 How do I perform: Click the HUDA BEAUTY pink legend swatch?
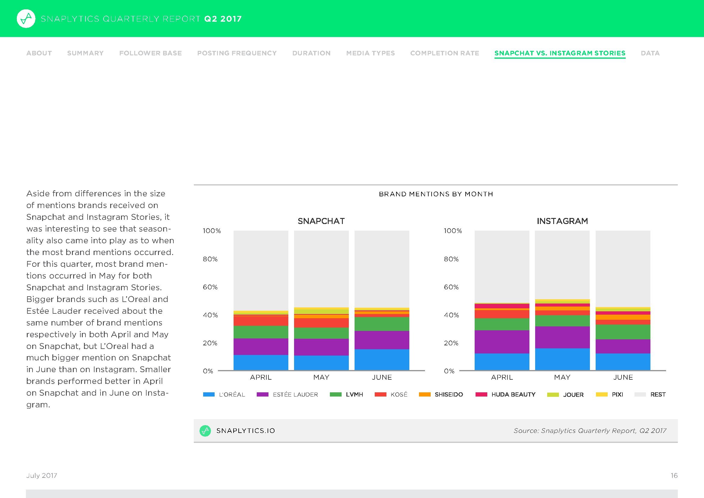click(x=481, y=395)
